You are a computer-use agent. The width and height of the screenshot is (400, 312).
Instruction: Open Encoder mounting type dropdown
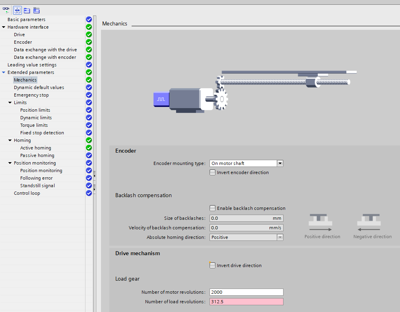click(280, 163)
